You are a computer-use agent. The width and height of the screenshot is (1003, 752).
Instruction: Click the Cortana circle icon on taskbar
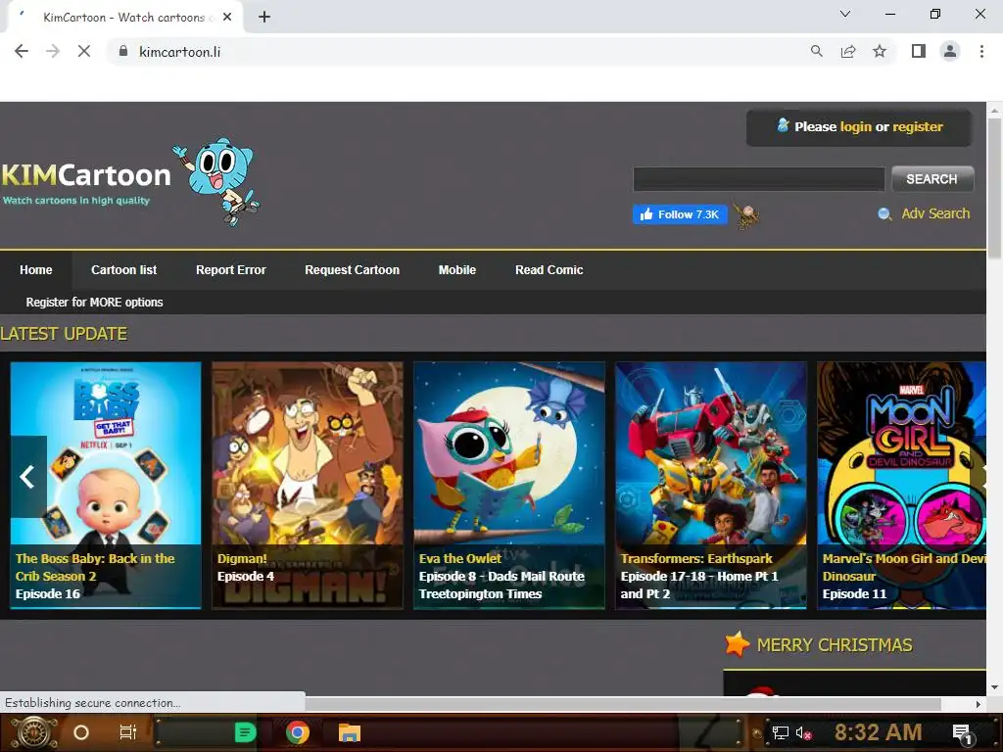pos(81,732)
